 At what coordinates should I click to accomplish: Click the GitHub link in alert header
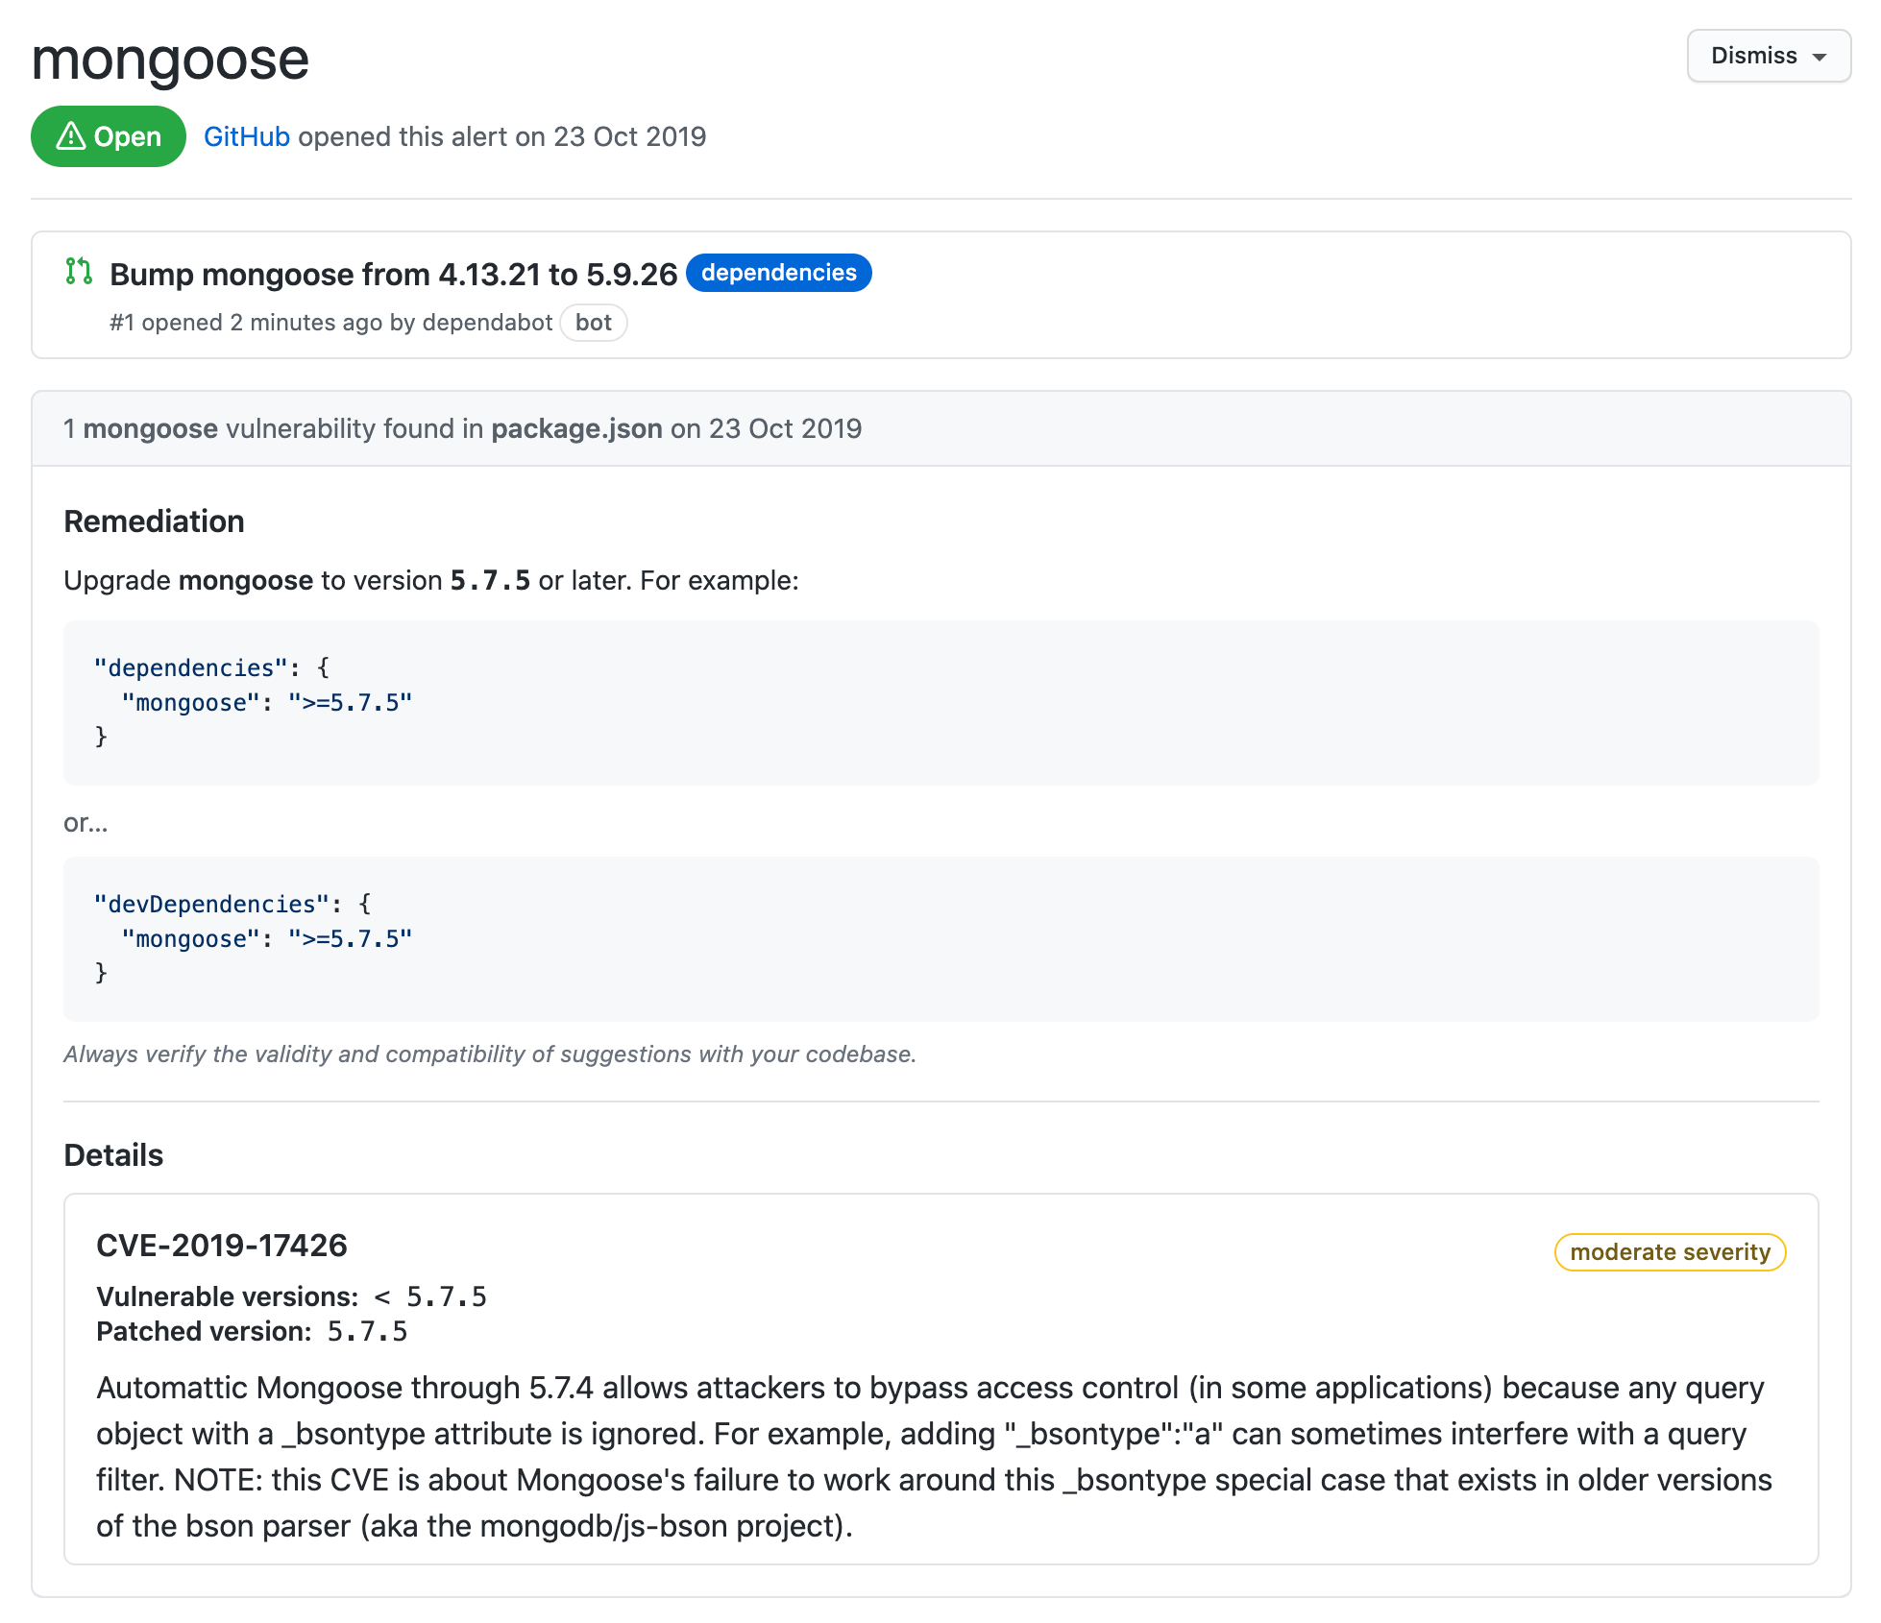pos(246,136)
